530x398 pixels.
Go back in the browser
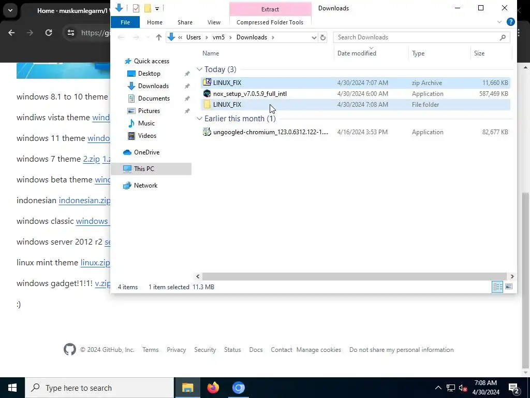click(11, 33)
